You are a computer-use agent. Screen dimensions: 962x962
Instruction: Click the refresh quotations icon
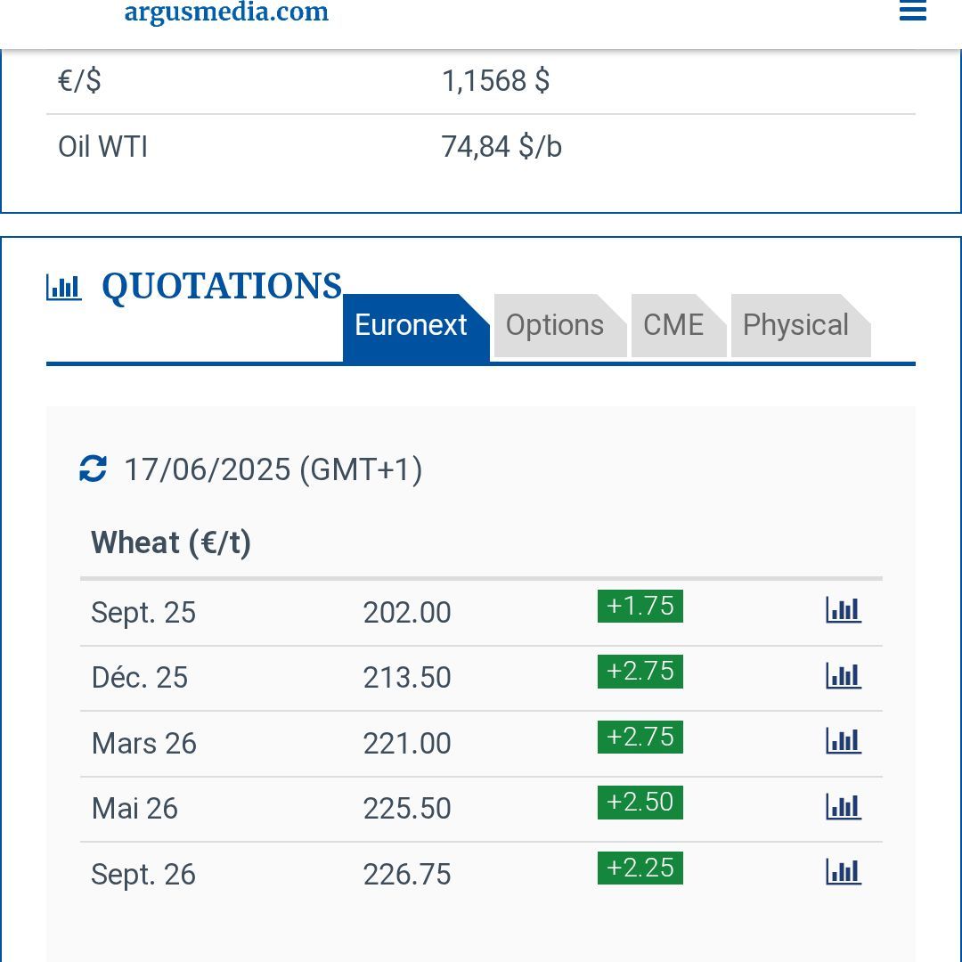tap(94, 469)
